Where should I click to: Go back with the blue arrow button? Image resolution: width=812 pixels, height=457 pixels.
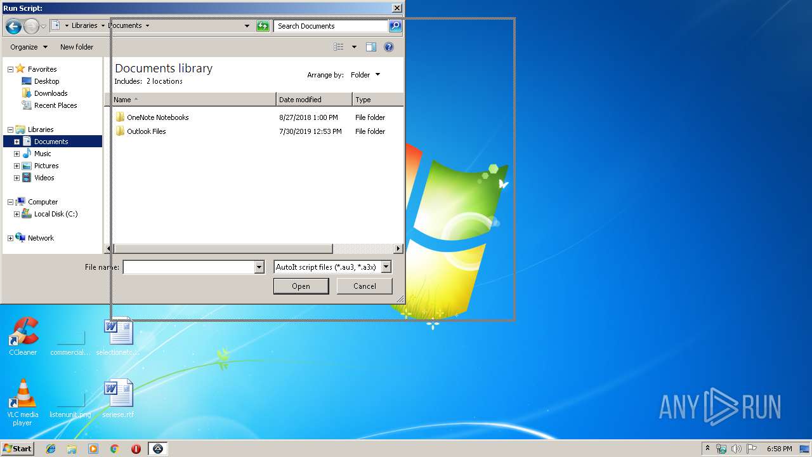pyautogui.click(x=13, y=27)
